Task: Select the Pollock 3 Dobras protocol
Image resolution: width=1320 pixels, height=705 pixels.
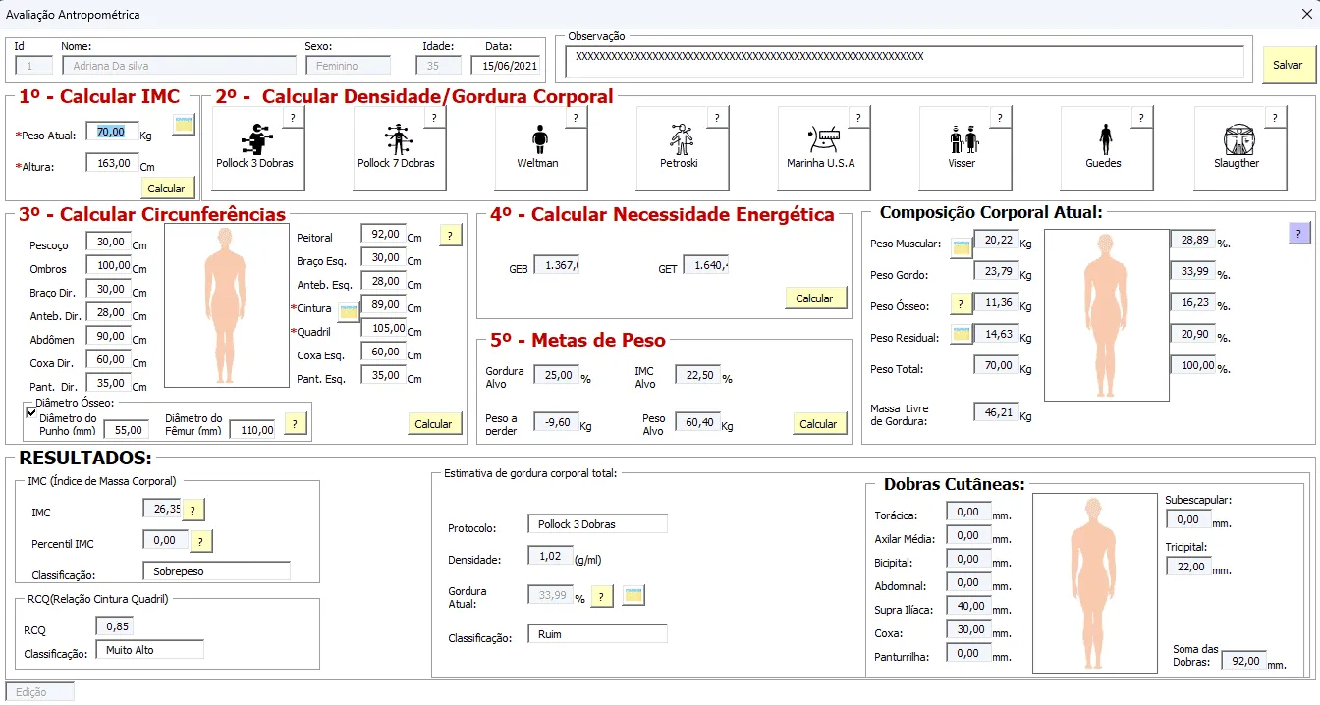Action: coord(259,148)
